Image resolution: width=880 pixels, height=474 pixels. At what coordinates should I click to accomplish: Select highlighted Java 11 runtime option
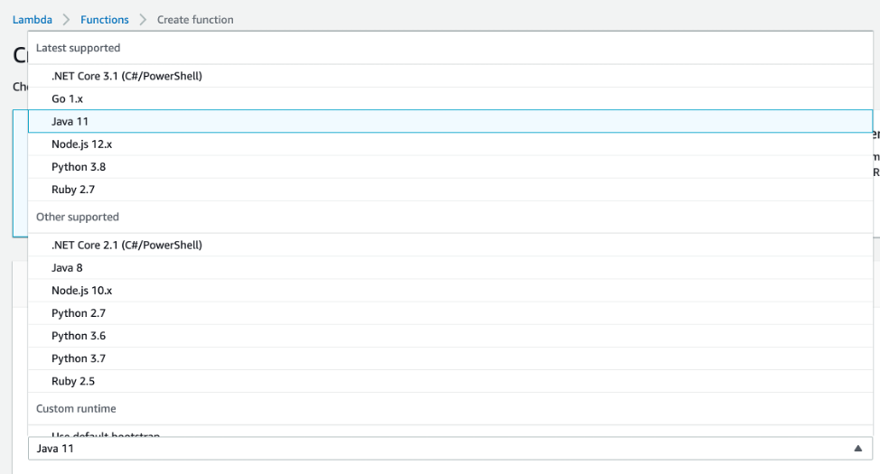pyautogui.click(x=70, y=121)
